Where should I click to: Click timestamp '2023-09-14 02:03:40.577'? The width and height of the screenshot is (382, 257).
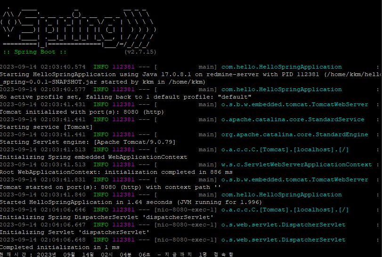(43, 89)
